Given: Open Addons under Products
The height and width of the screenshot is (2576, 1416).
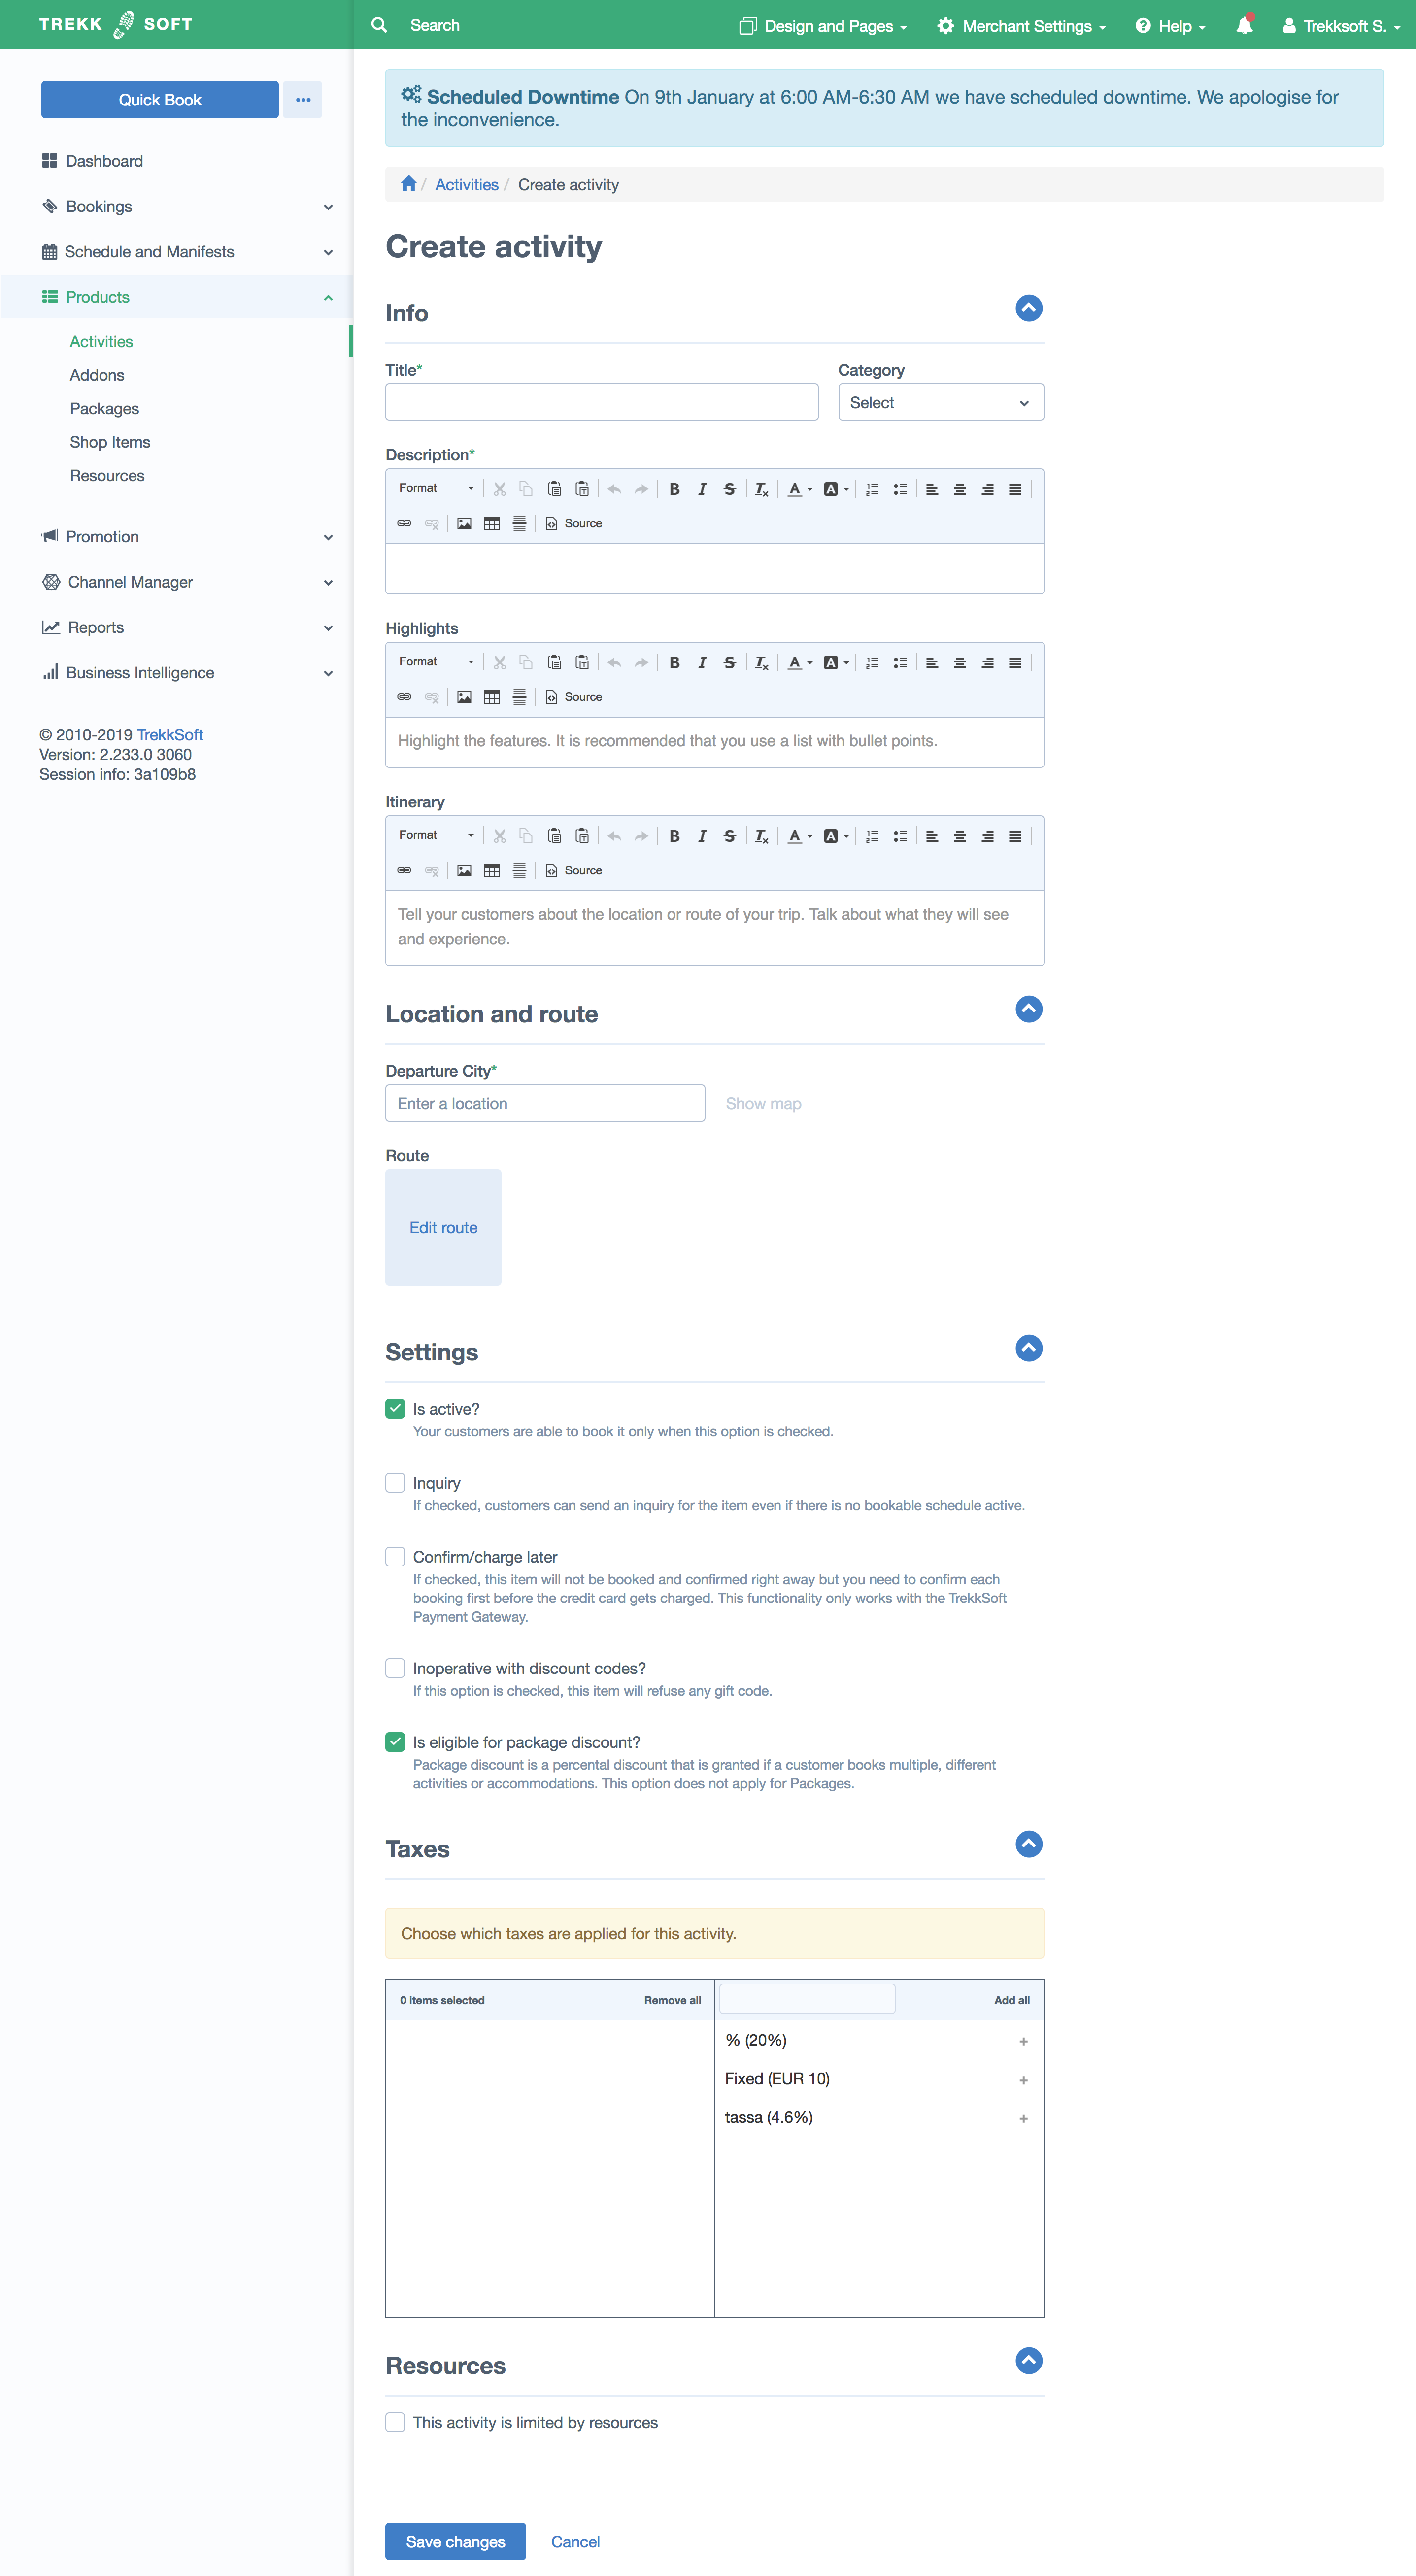Looking at the screenshot, I should [97, 375].
